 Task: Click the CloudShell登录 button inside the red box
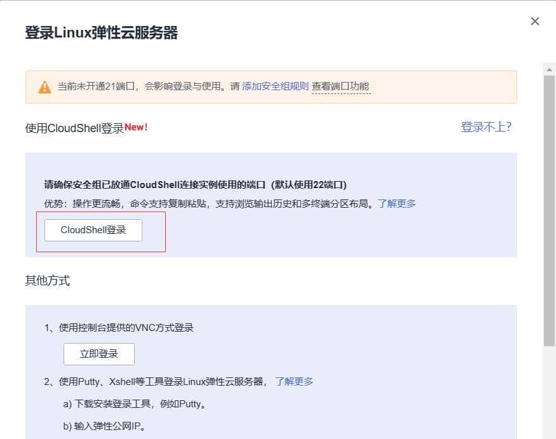tap(93, 231)
